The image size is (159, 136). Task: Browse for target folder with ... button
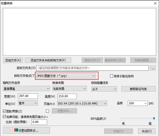click(x=153, y=68)
